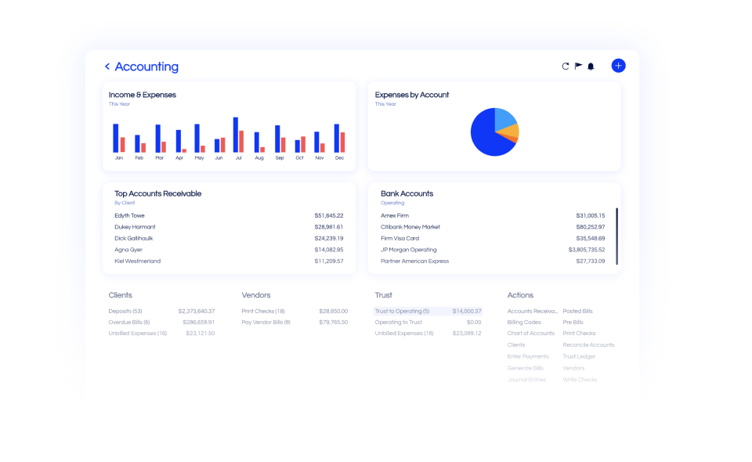The height and width of the screenshot is (462, 752).
Task: Select Citibank Money Market account row
Action: (410, 227)
